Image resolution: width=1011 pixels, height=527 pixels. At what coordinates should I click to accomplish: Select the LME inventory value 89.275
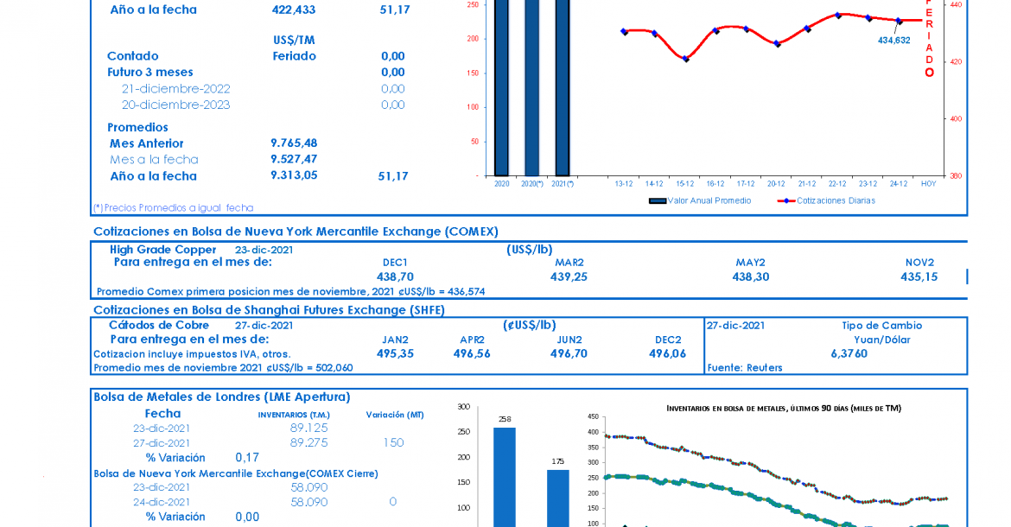(308, 442)
